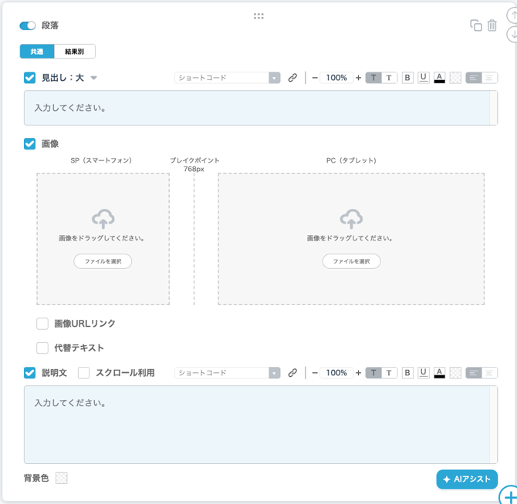517x504 pixels.
Task: Increase description font size with plus
Action: [x=358, y=373]
